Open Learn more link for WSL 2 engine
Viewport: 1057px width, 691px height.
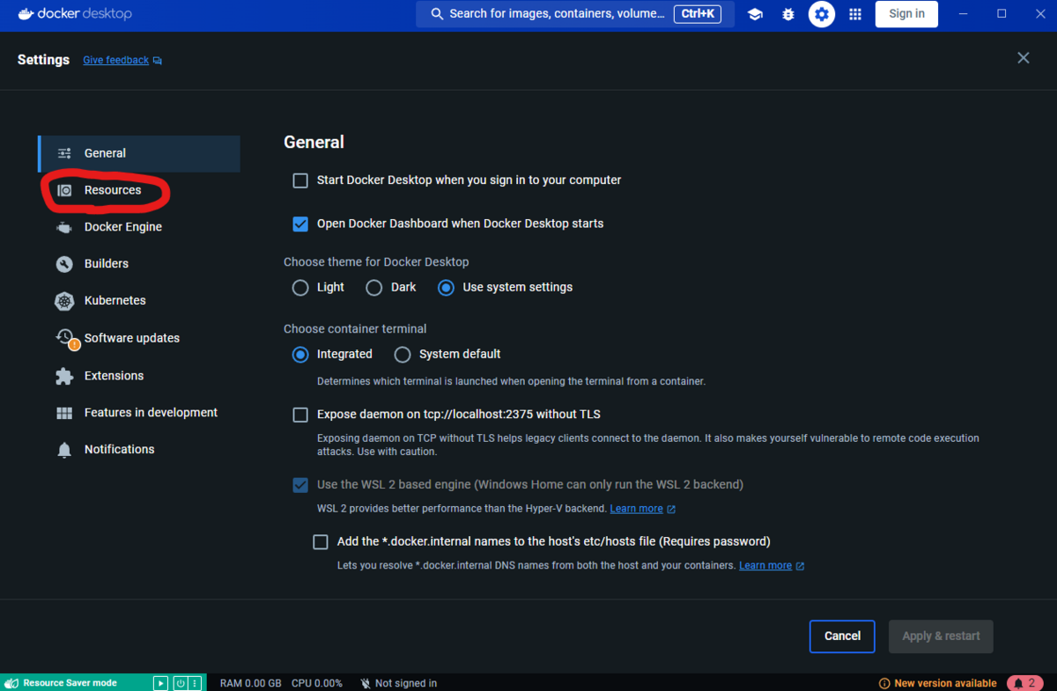(636, 509)
